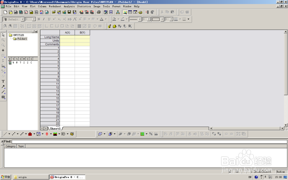Open the Analysis menu

coord(69,6)
